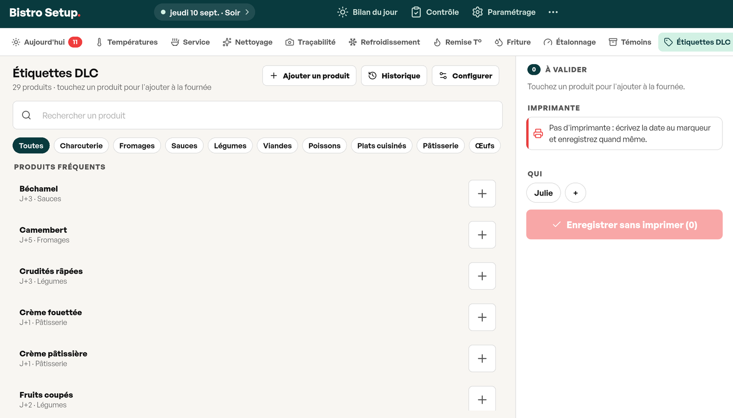Add another person with plus next to Julie
This screenshot has width=733, height=418.
coord(575,193)
